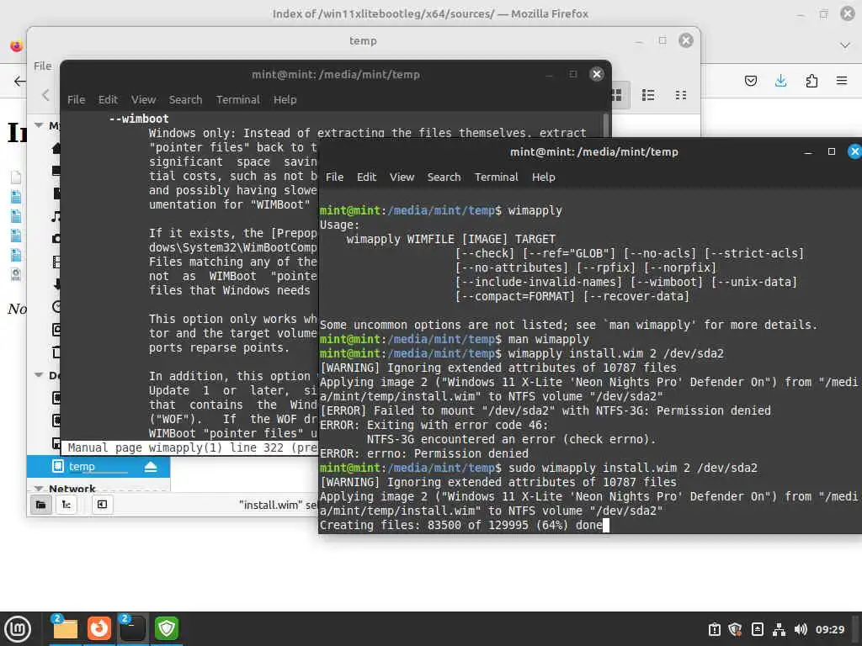Open Terminal menu in man-page terminal
Screen dimensions: 862x646
click(237, 99)
